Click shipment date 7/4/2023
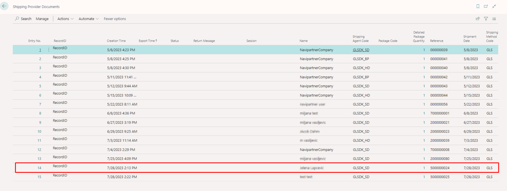 click(x=471, y=150)
